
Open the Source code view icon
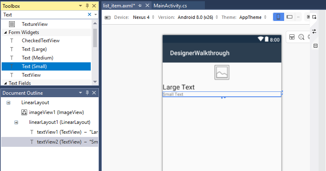pos(315,46)
